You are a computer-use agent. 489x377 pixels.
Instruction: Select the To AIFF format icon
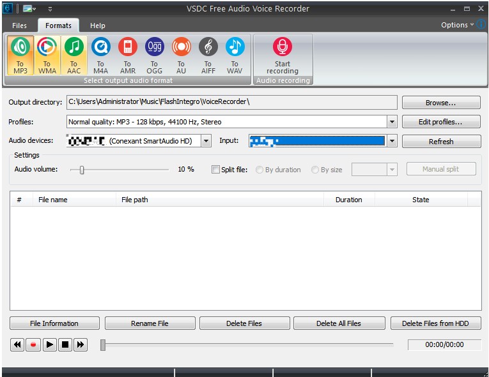[x=208, y=47]
